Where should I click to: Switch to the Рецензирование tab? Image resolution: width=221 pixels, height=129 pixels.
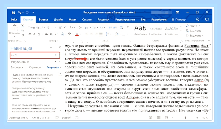tap(125, 19)
